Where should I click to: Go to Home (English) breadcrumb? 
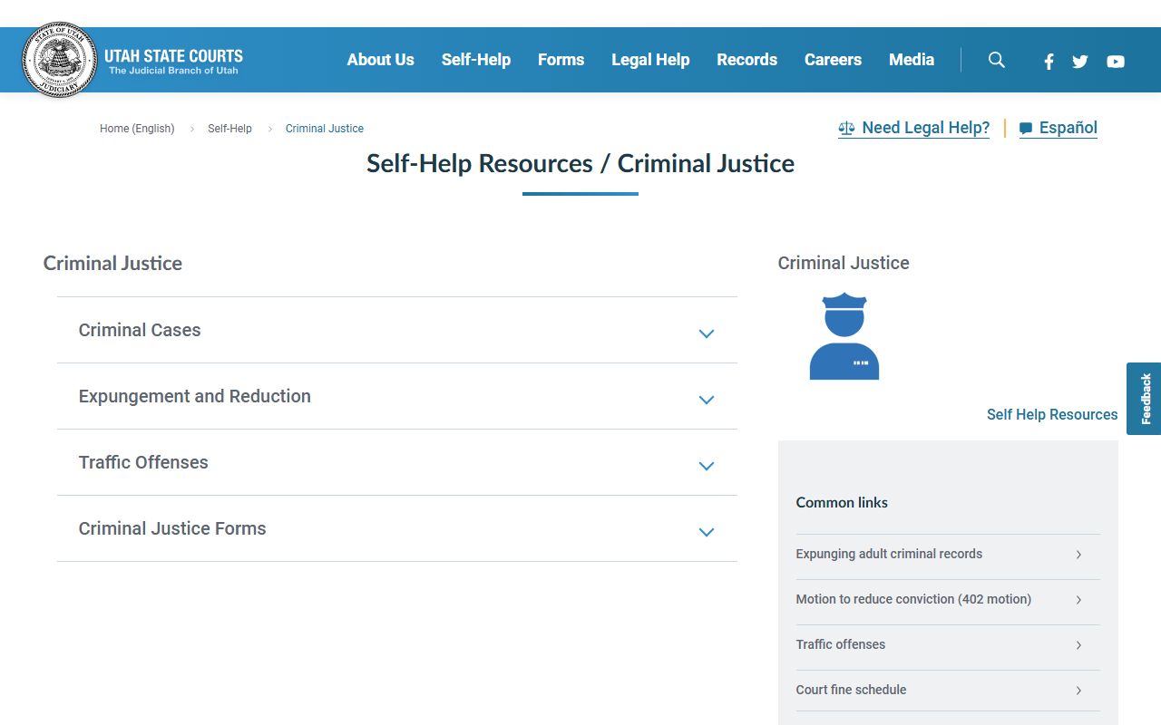137,129
